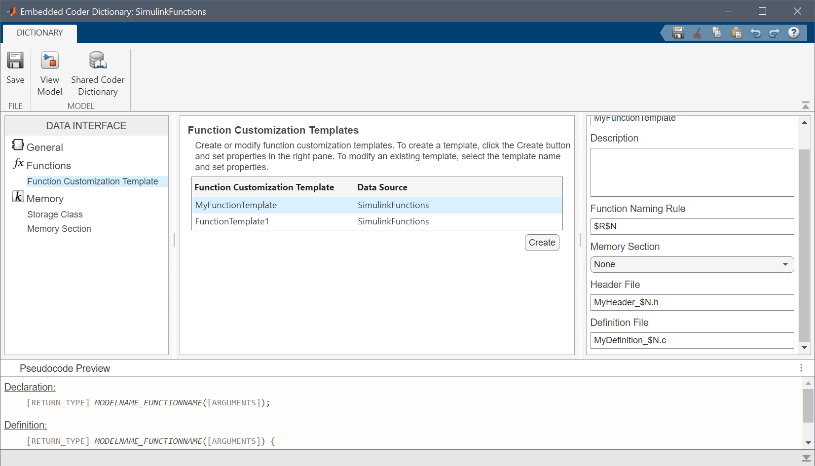Select Function Customization Template in sidebar
Screen dimensions: 815x466
pos(93,181)
